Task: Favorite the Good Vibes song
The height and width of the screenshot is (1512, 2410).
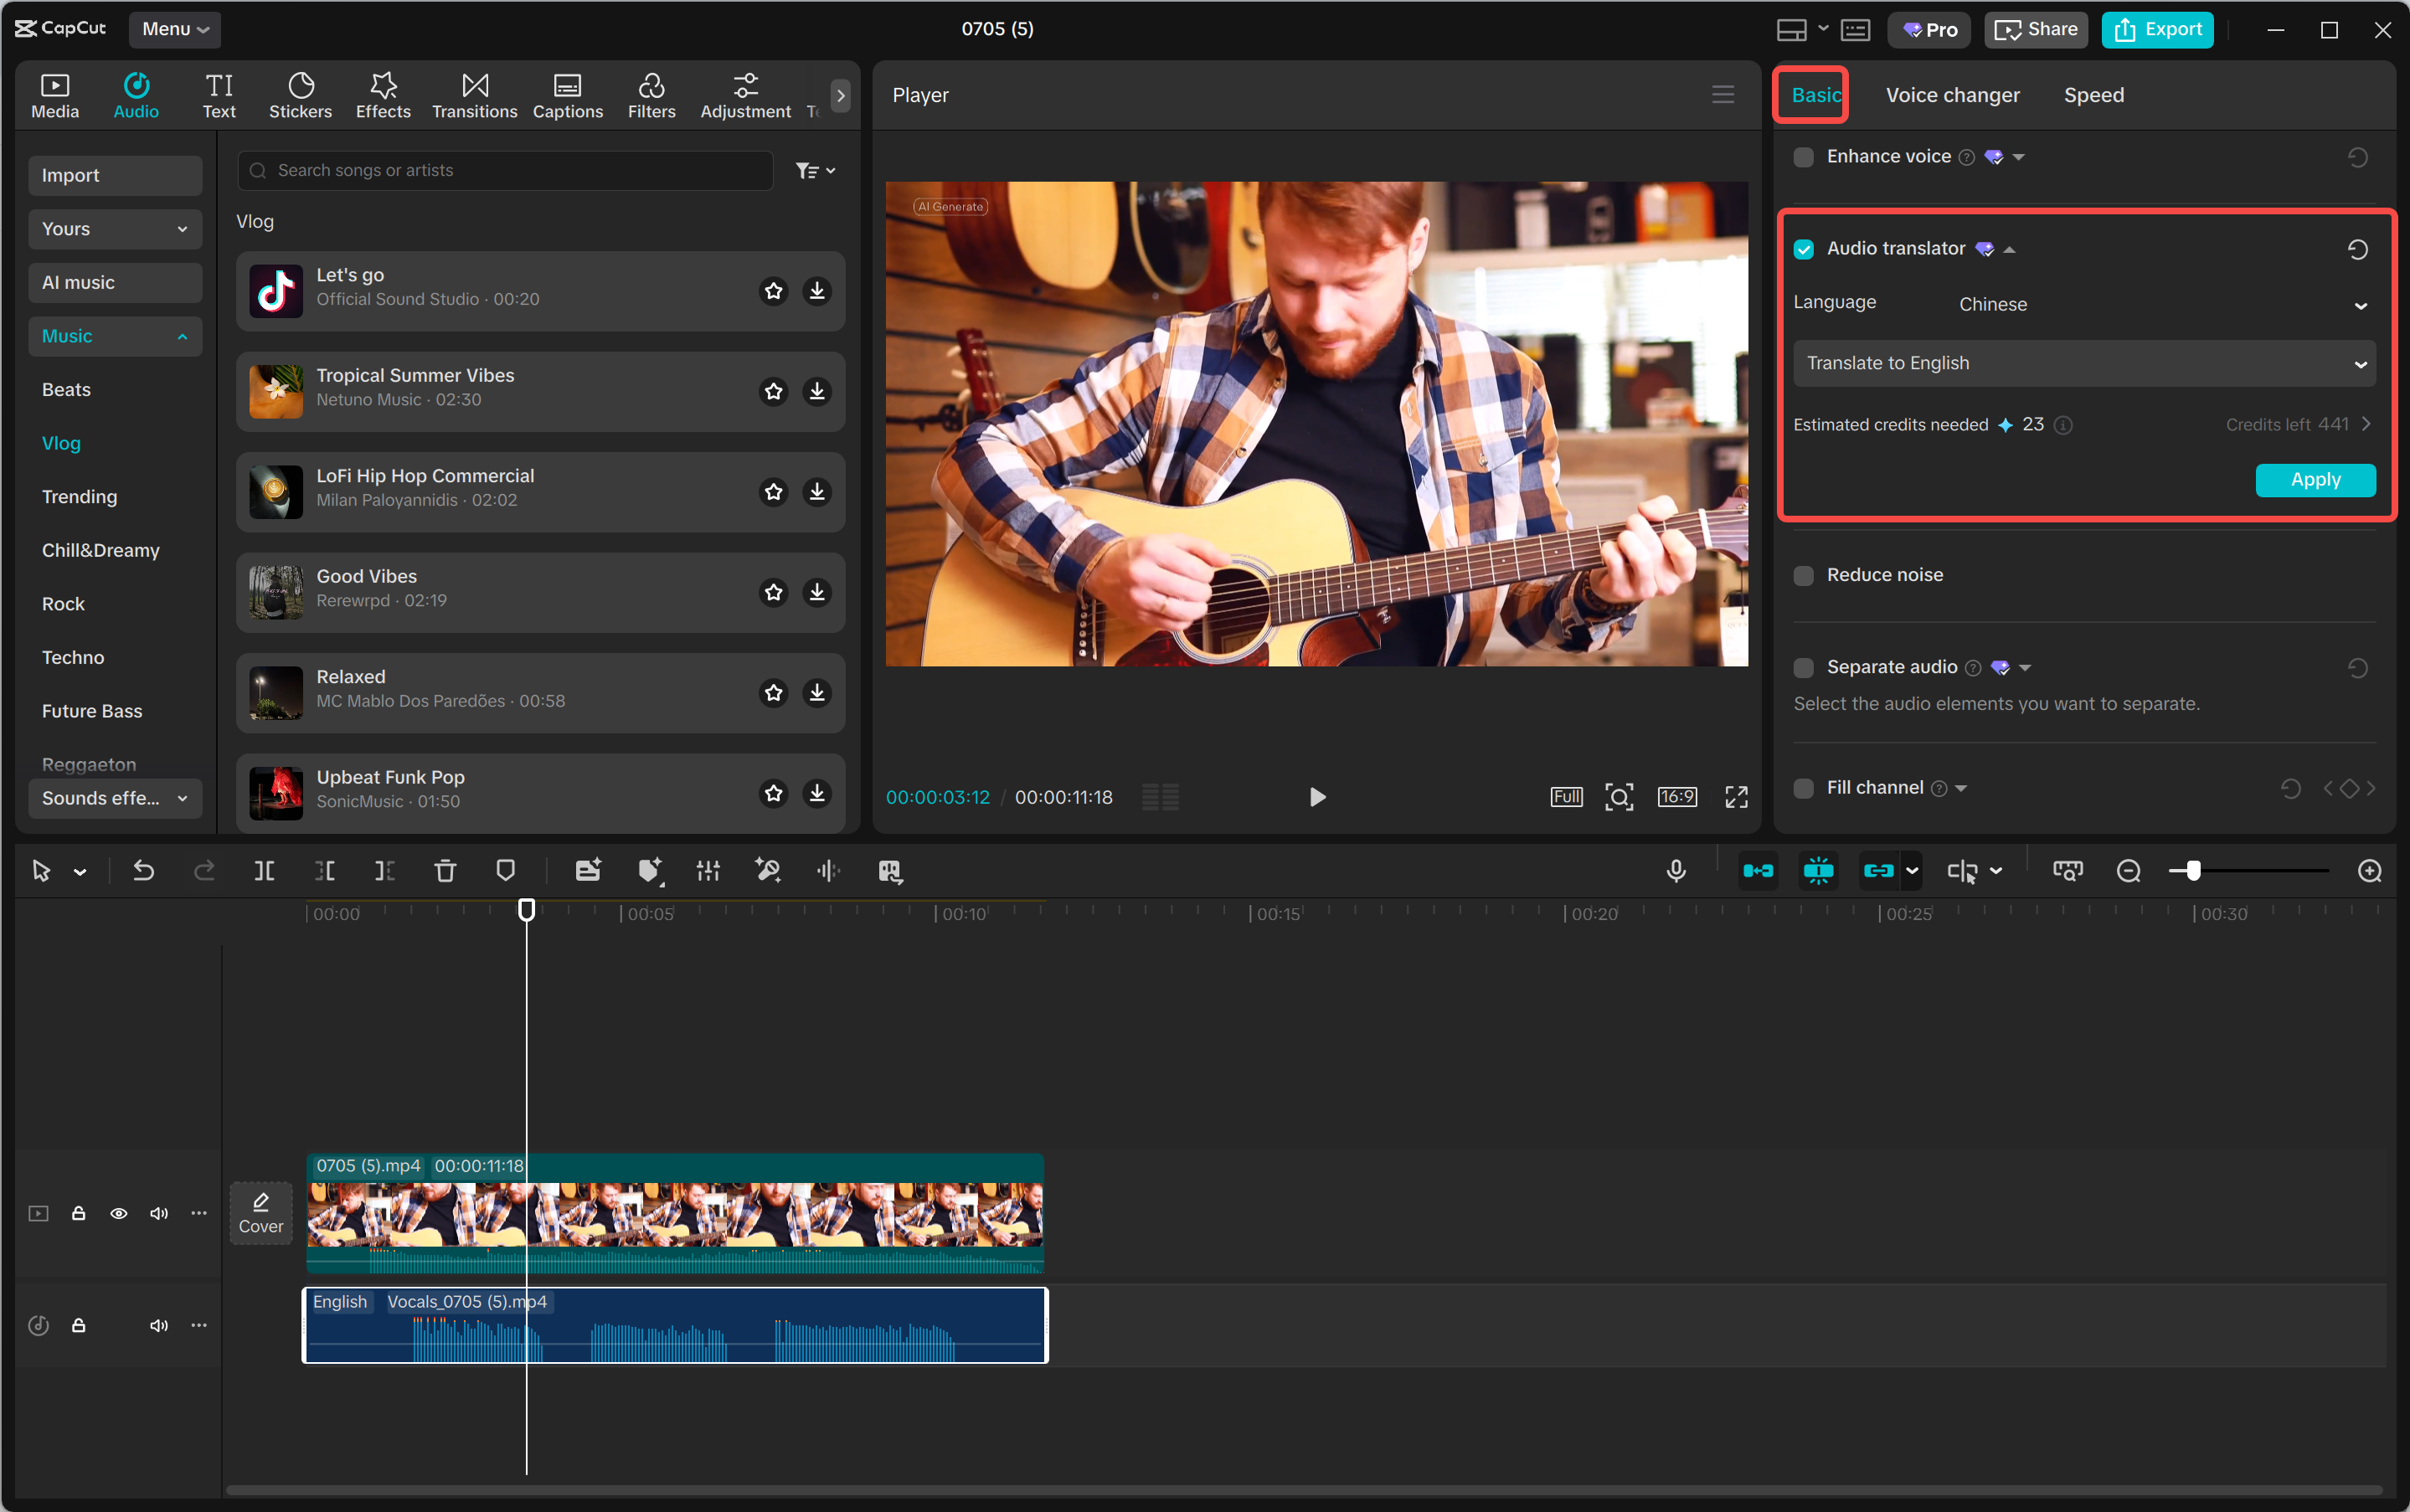Action: (773, 592)
